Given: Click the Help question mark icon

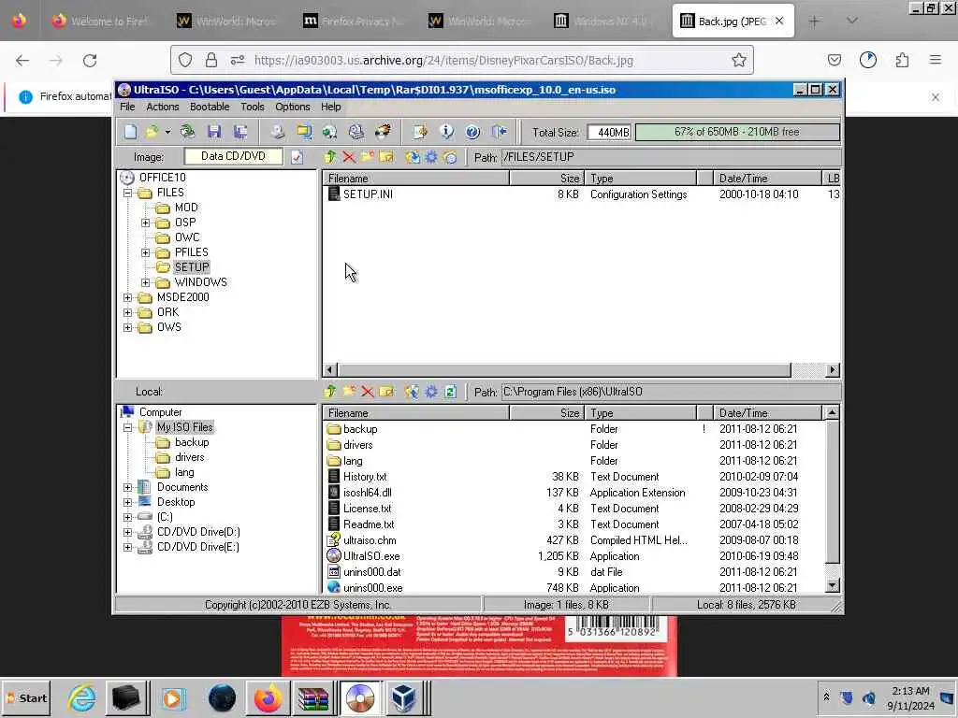Looking at the screenshot, I should (x=472, y=132).
